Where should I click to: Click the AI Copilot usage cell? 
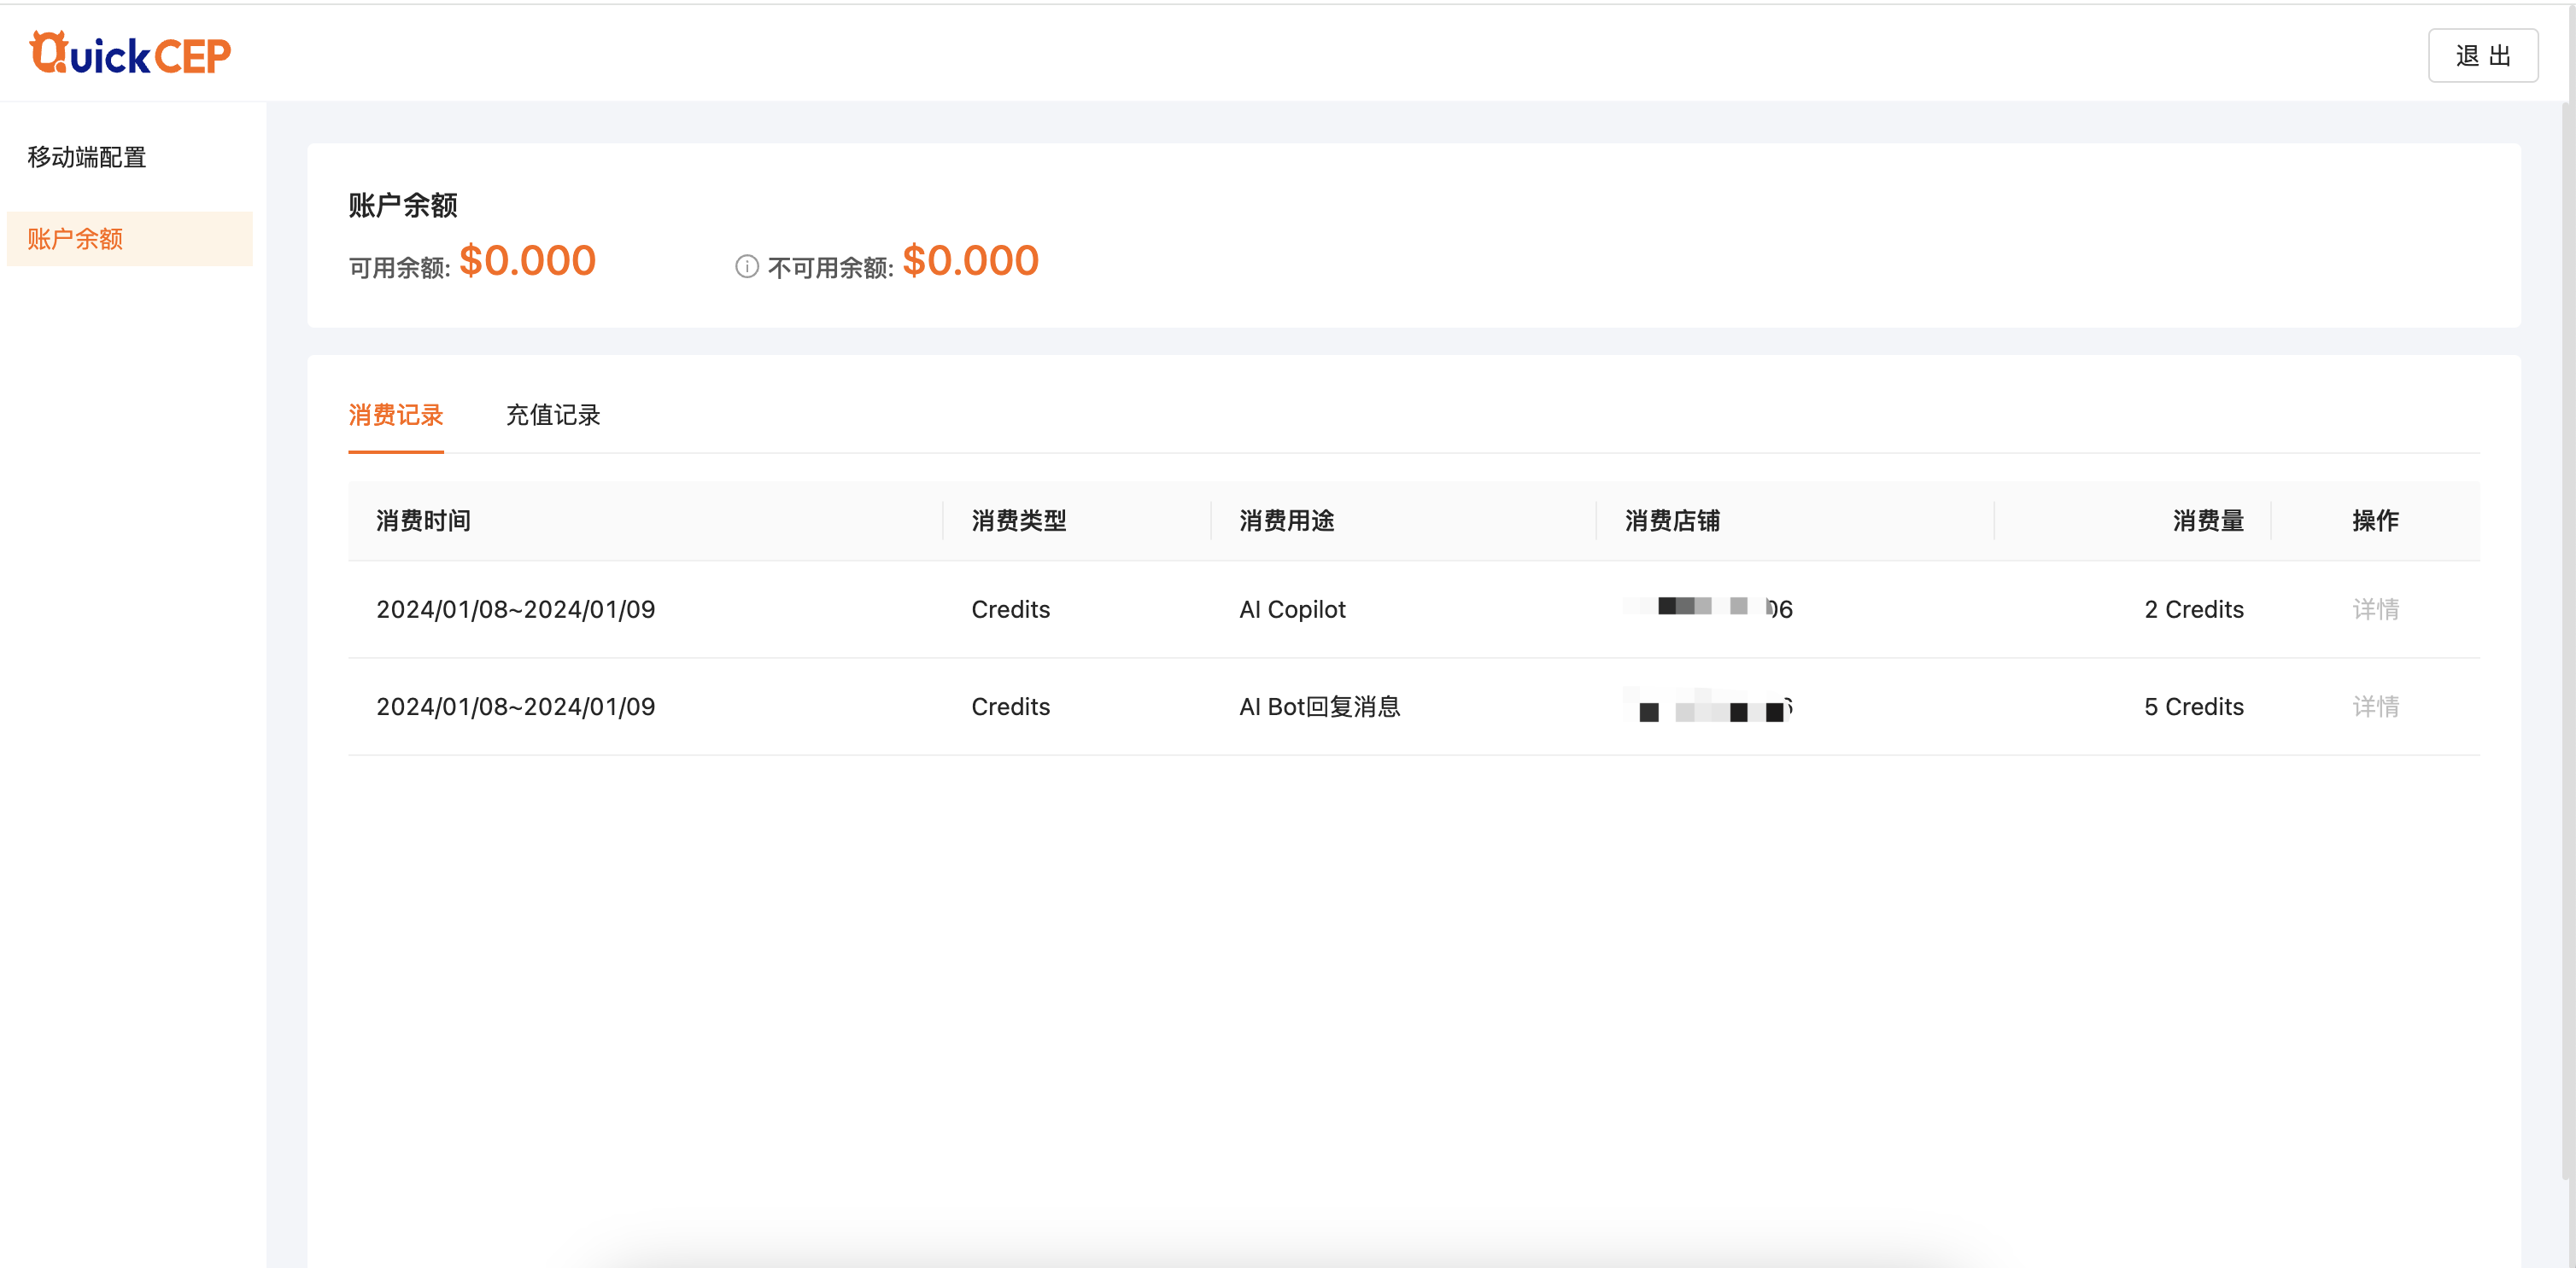(1292, 609)
